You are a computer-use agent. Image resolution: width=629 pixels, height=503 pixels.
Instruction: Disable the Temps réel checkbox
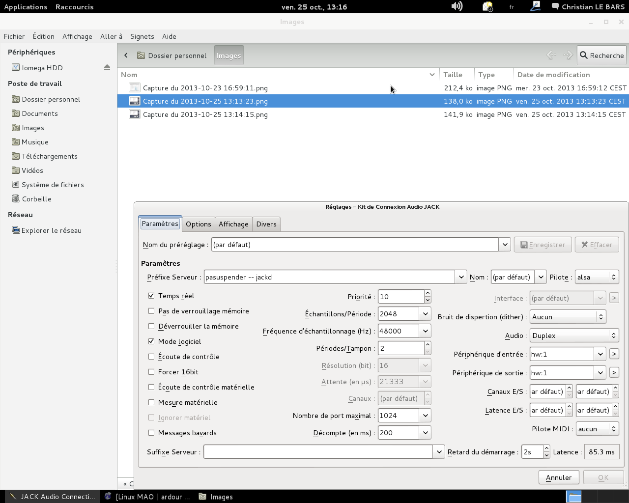click(151, 296)
